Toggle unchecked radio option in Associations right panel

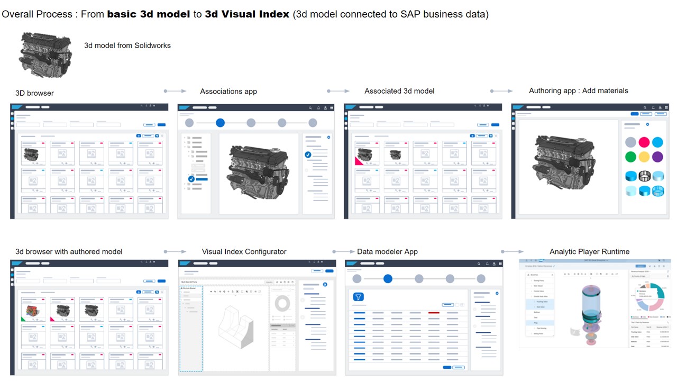click(306, 170)
